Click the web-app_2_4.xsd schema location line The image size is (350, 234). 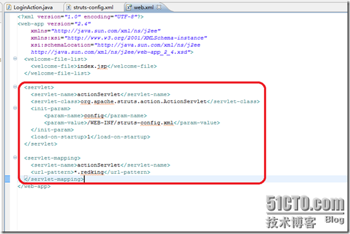click(112, 52)
